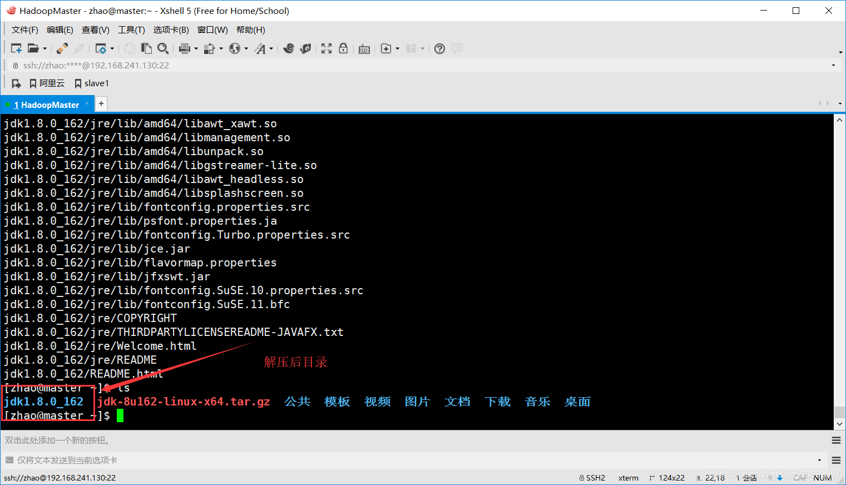Click the Open Session folder icon

(33, 48)
